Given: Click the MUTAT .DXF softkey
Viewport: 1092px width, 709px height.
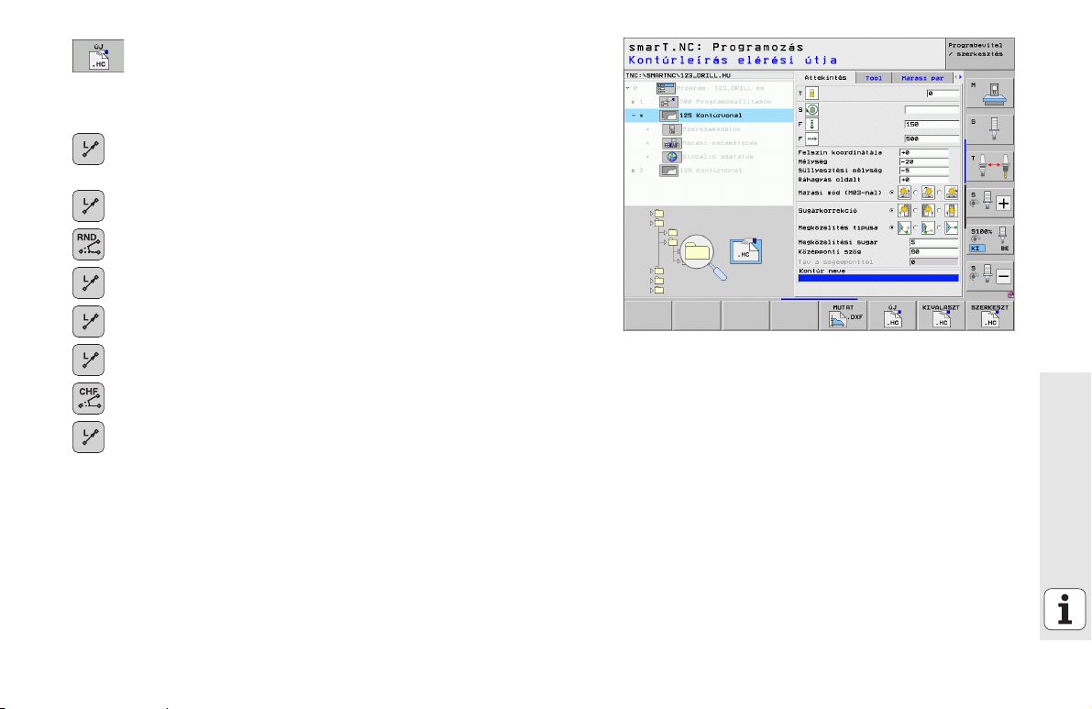Looking at the screenshot, I should click(x=844, y=315).
